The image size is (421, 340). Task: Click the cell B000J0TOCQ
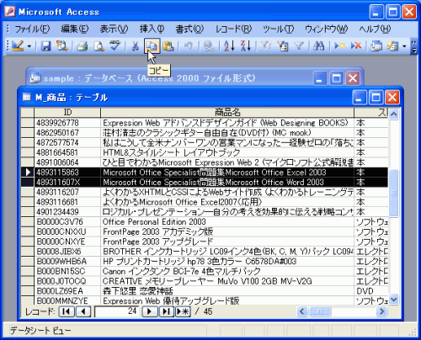click(67, 281)
